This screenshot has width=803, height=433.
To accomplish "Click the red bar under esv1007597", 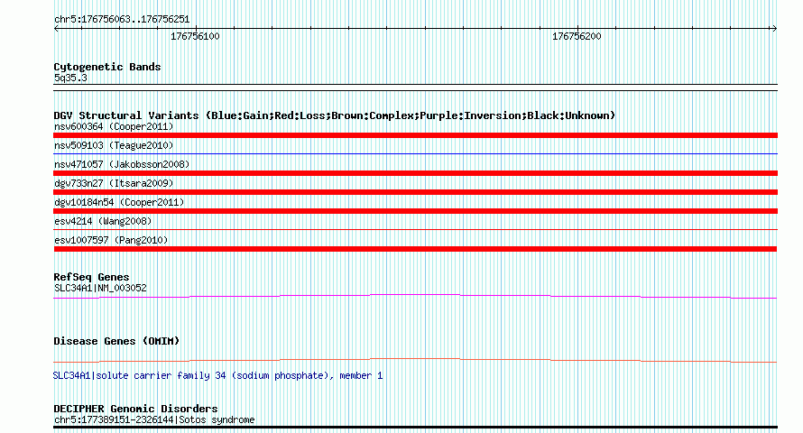I will coord(415,249).
